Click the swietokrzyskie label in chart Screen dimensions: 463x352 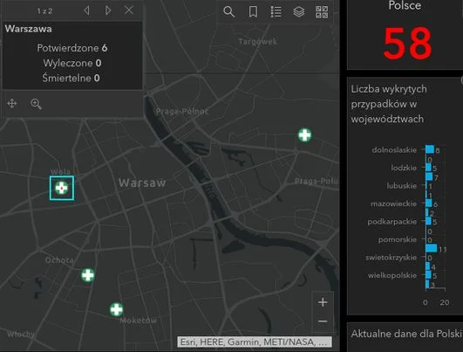(x=391, y=258)
